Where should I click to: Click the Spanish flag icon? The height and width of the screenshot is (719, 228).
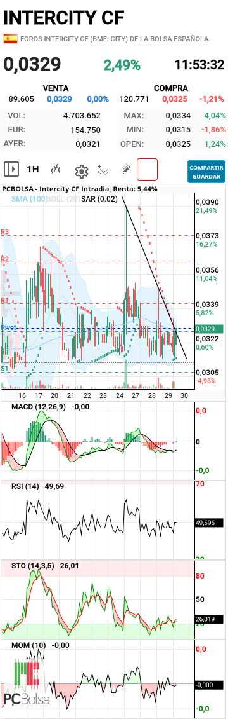(10, 39)
